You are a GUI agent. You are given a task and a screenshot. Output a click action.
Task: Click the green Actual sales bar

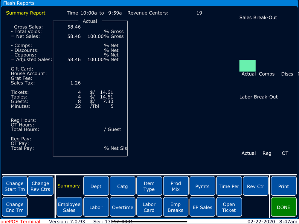[247, 66]
